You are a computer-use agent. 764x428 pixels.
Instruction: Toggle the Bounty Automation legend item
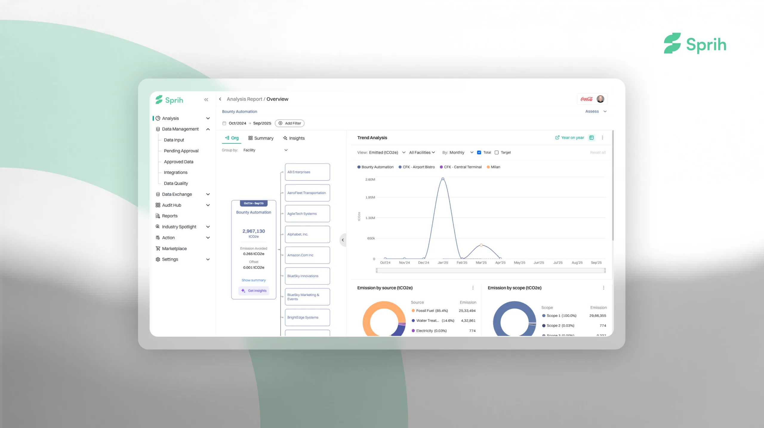[x=375, y=167]
